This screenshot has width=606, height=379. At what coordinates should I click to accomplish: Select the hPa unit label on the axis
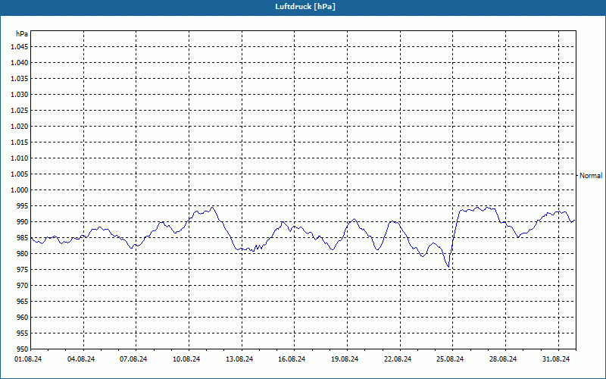[22, 33]
